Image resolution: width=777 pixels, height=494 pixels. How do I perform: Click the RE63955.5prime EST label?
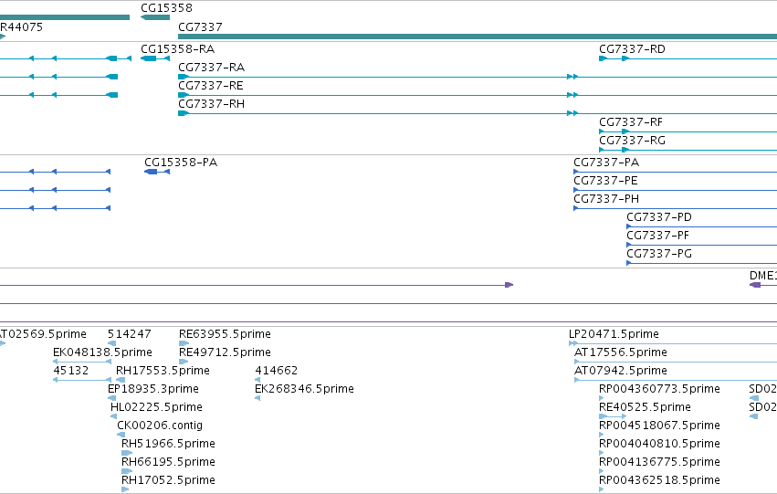tap(225, 334)
